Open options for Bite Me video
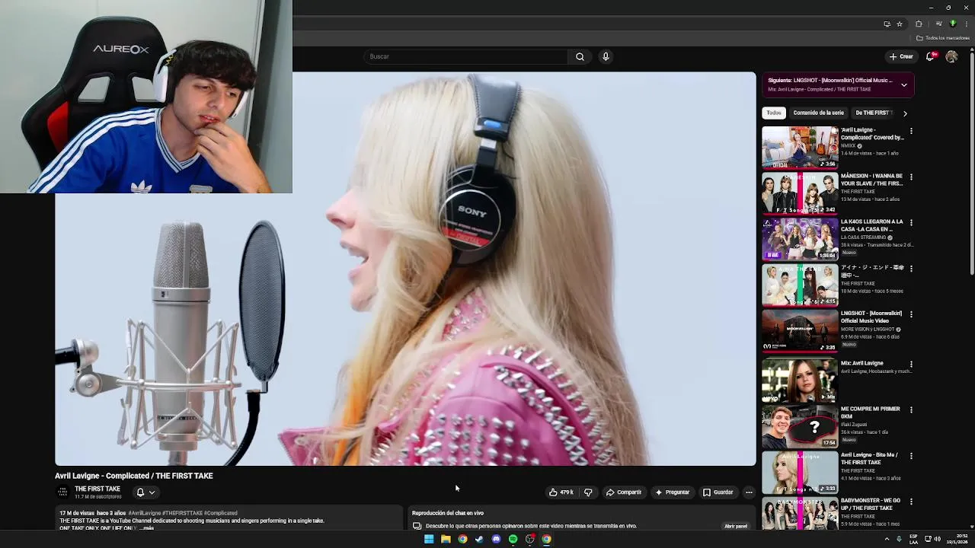The image size is (975, 548). (911, 455)
